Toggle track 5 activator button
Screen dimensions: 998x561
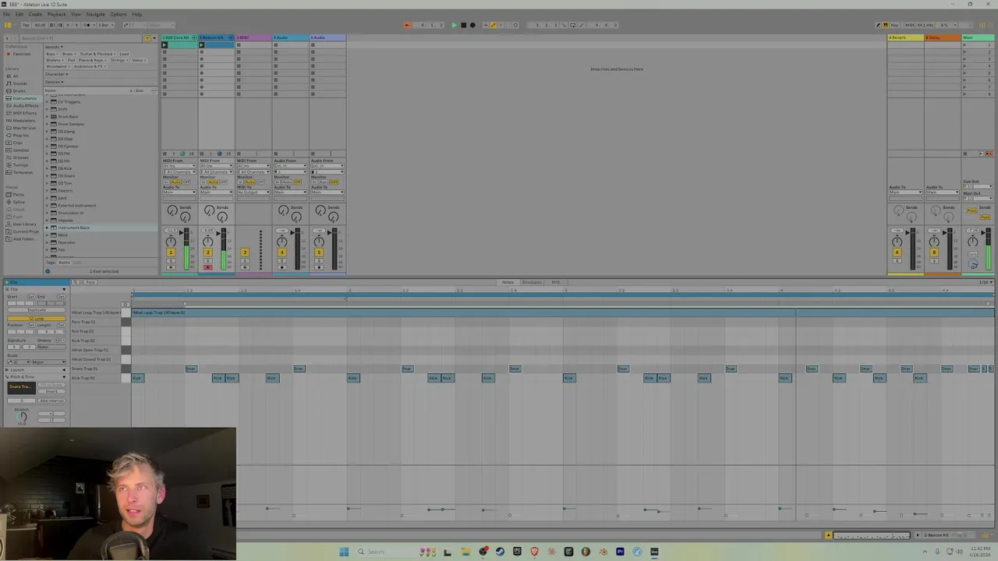coord(319,252)
